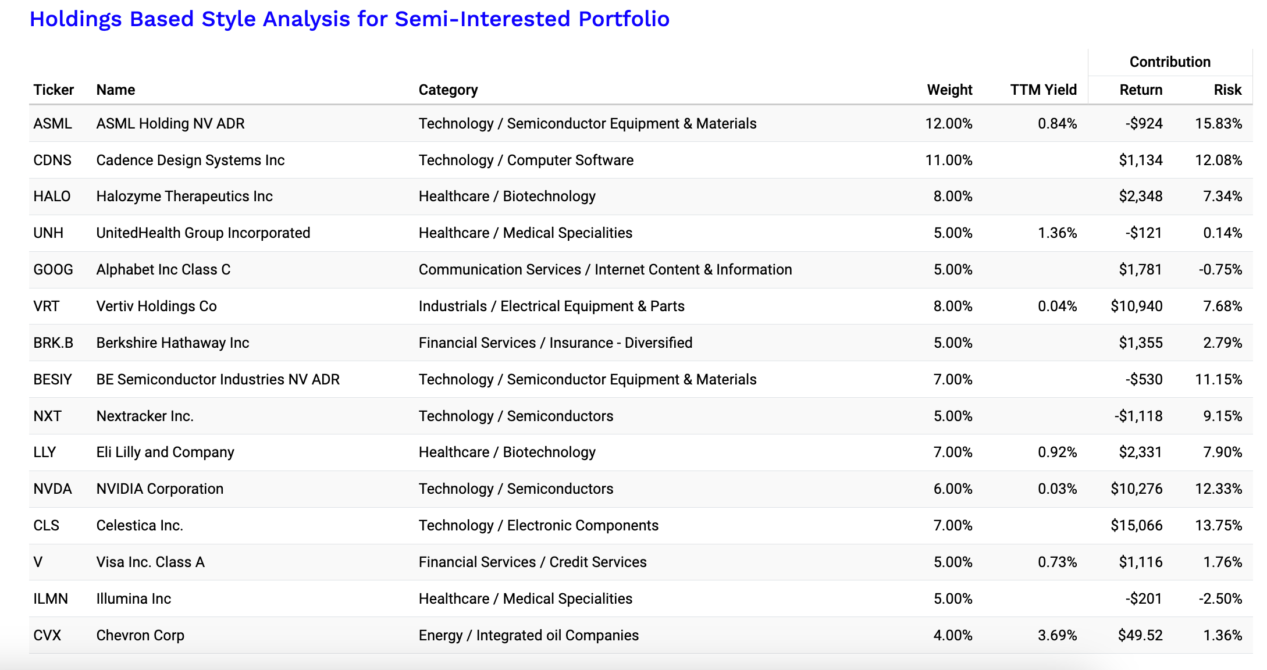Sort table by Ticker column header
Image resolution: width=1267 pixels, height=670 pixels.
(54, 90)
